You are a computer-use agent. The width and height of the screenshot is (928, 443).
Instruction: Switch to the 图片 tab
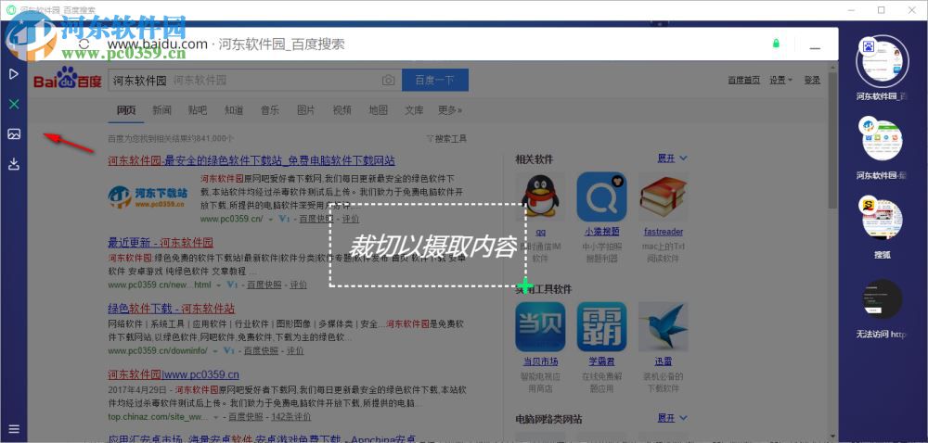point(306,110)
